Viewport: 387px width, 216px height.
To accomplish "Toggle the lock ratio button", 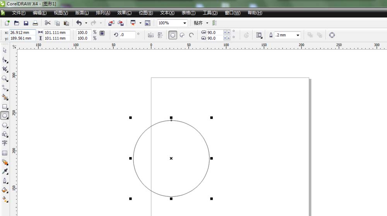I will tap(102, 33).
